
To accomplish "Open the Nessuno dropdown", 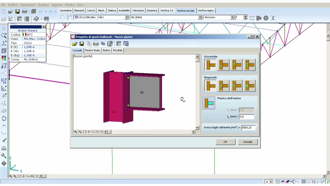I will coord(232,17).
